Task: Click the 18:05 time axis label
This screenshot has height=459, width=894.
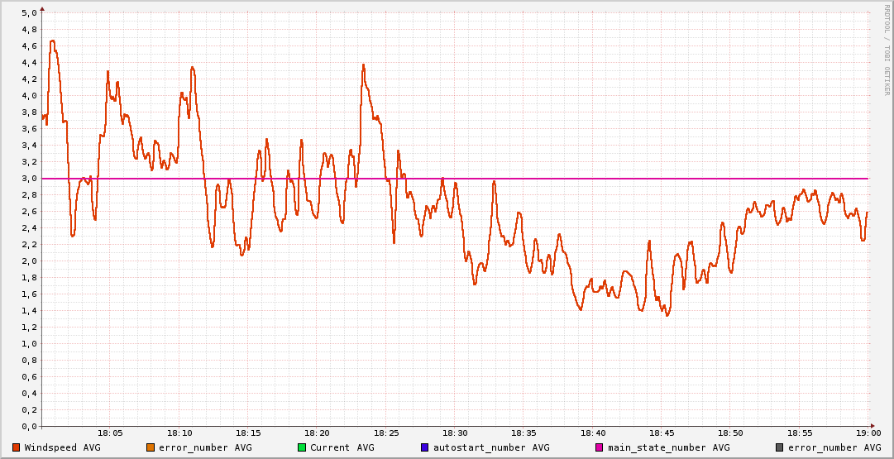Action: pyautogui.click(x=111, y=433)
